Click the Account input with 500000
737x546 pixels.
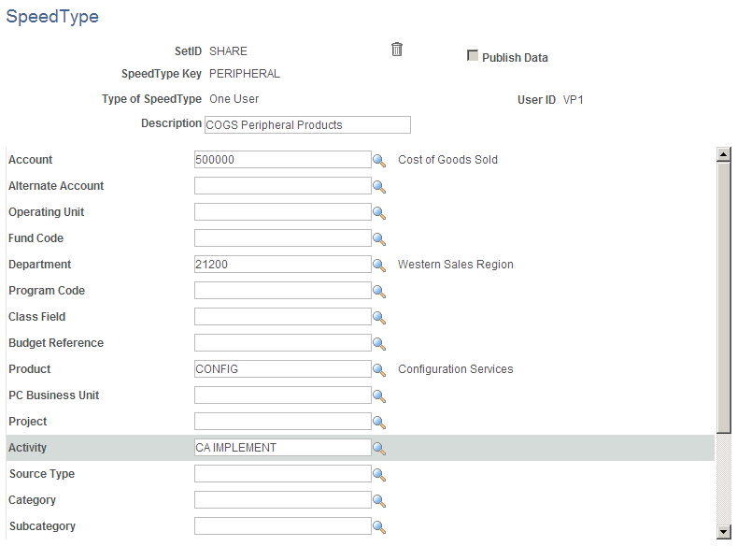click(282, 160)
